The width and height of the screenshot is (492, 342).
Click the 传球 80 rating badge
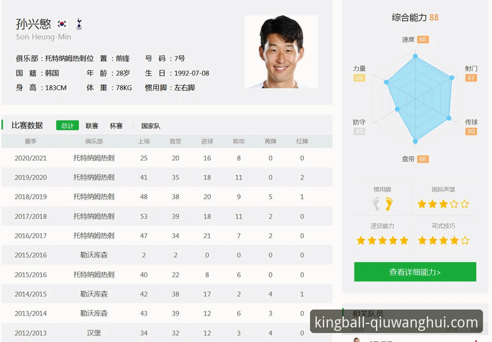click(471, 131)
